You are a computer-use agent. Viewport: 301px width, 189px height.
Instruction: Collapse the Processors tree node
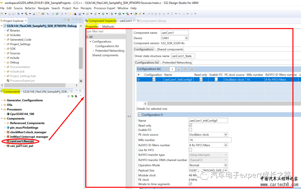2,109
